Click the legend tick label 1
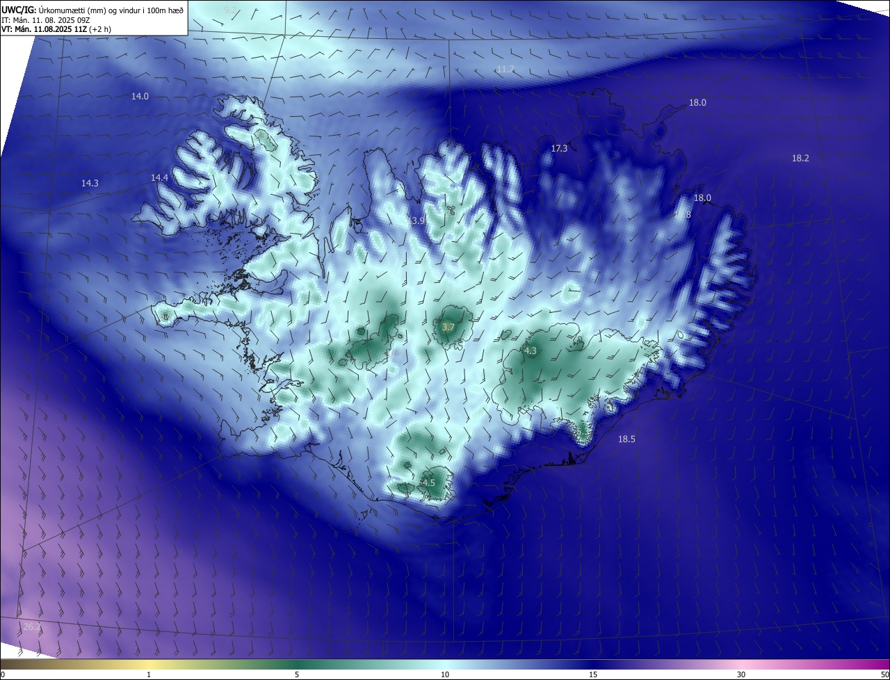The width and height of the screenshot is (890, 680). [x=149, y=674]
